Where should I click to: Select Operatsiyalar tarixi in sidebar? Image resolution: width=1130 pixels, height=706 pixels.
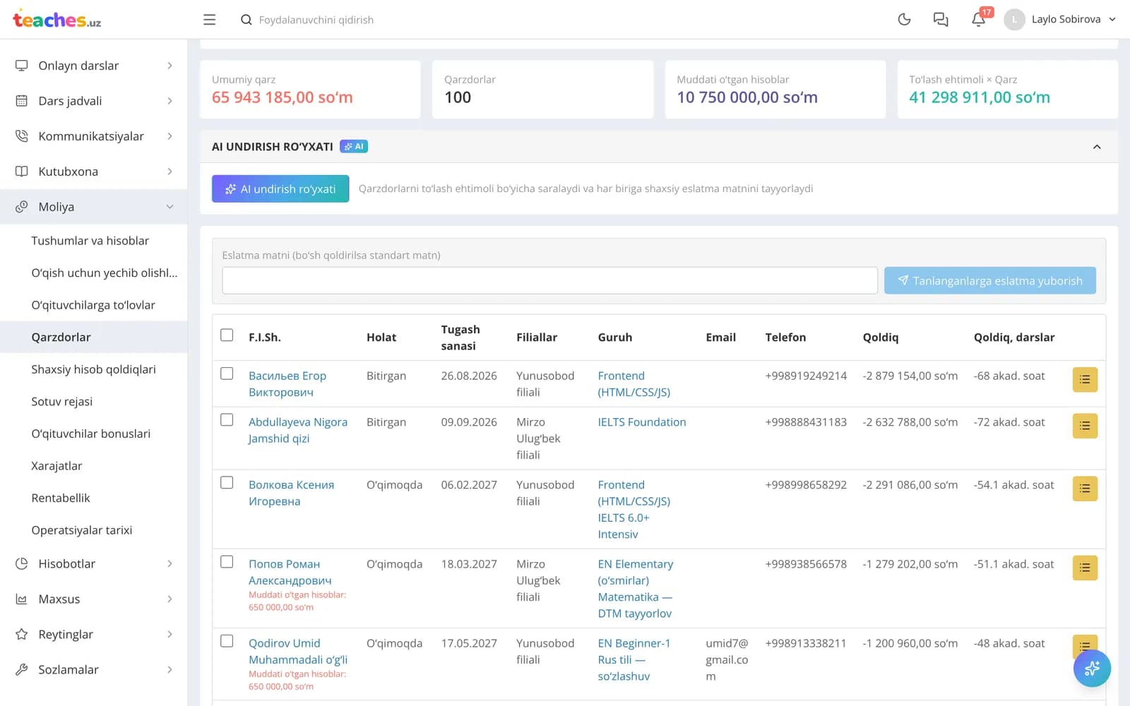(x=82, y=530)
